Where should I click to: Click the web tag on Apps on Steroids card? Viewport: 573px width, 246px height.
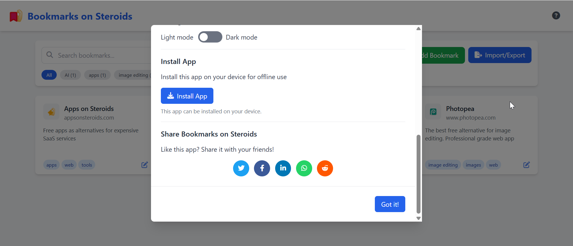tap(69, 165)
